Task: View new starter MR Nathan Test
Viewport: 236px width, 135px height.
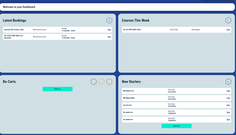Action: pyautogui.click(x=228, y=91)
